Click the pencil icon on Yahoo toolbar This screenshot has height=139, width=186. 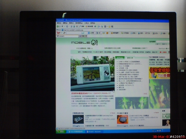click(x=64, y=33)
